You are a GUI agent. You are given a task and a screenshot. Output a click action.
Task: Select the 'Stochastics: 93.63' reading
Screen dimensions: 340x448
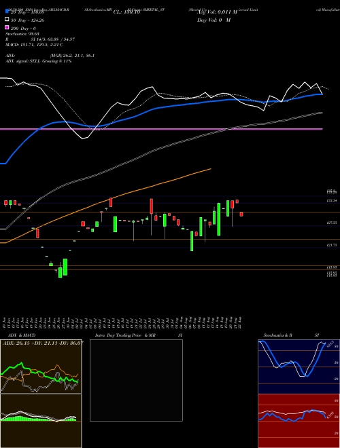pyautogui.click(x=22, y=34)
